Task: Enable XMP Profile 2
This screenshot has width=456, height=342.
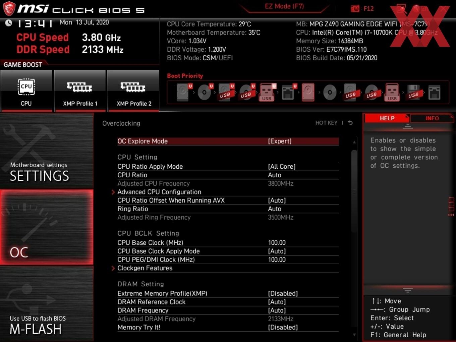Action: click(x=133, y=91)
